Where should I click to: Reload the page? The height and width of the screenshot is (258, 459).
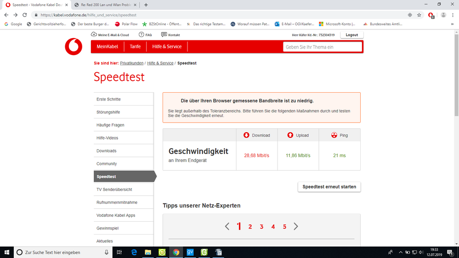coord(25,15)
